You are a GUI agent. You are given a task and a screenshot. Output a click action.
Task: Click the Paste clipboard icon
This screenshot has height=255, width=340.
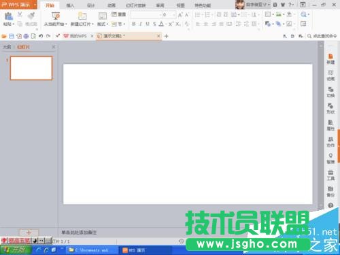point(9,16)
